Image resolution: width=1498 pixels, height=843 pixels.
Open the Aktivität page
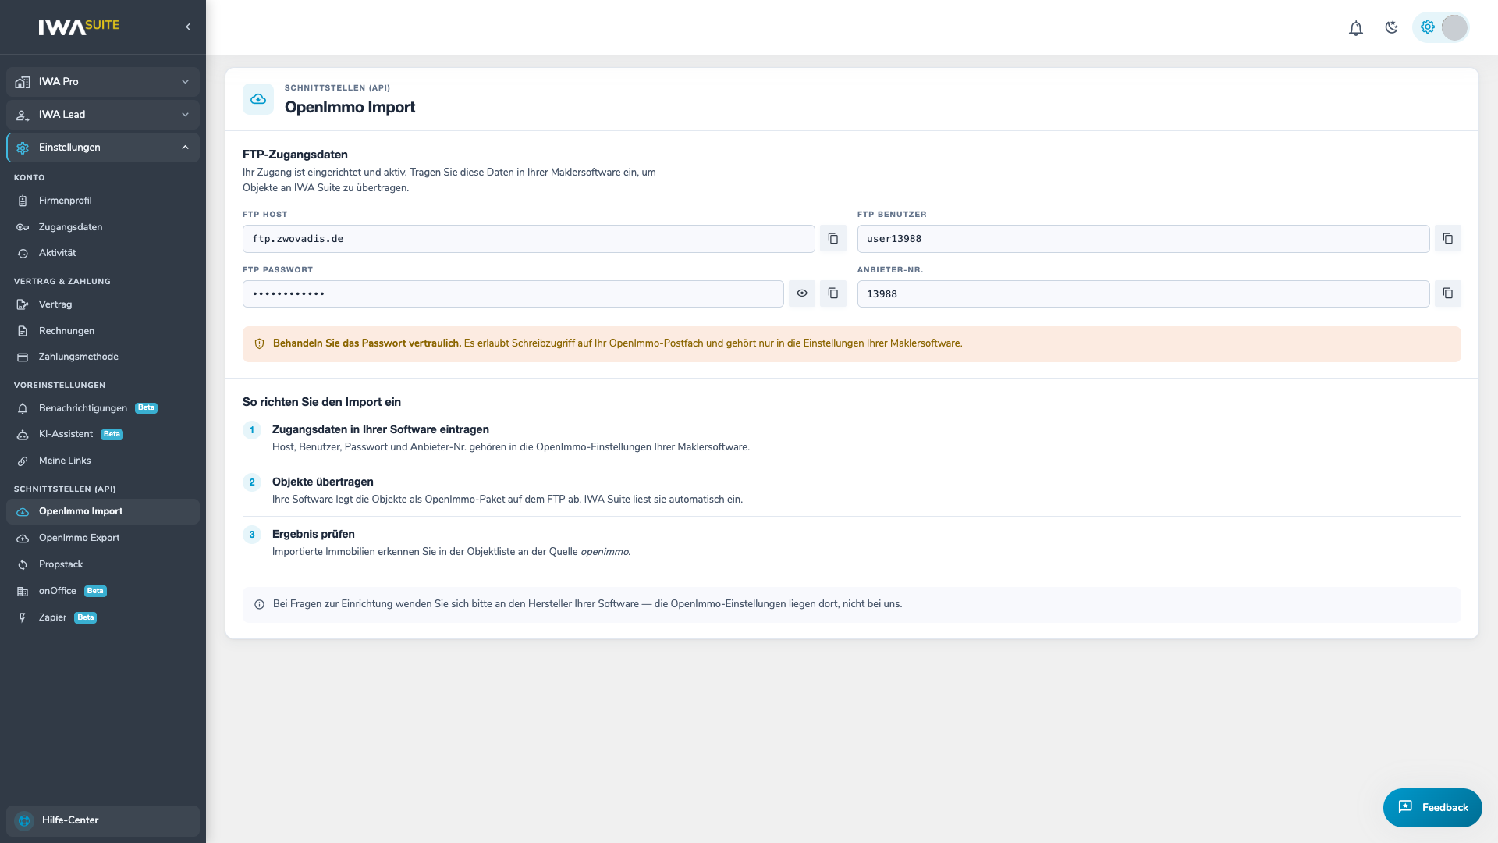point(103,253)
